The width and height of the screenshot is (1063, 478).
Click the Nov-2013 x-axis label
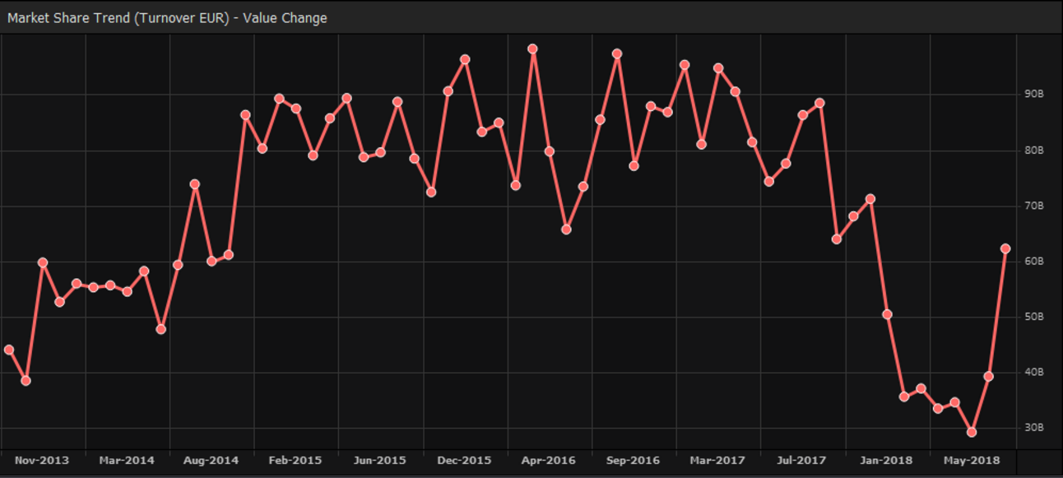pyautogui.click(x=42, y=461)
